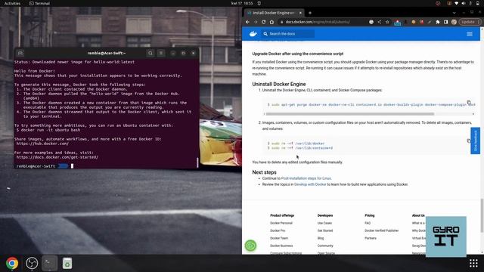Open Terminal from the dock

point(49,263)
